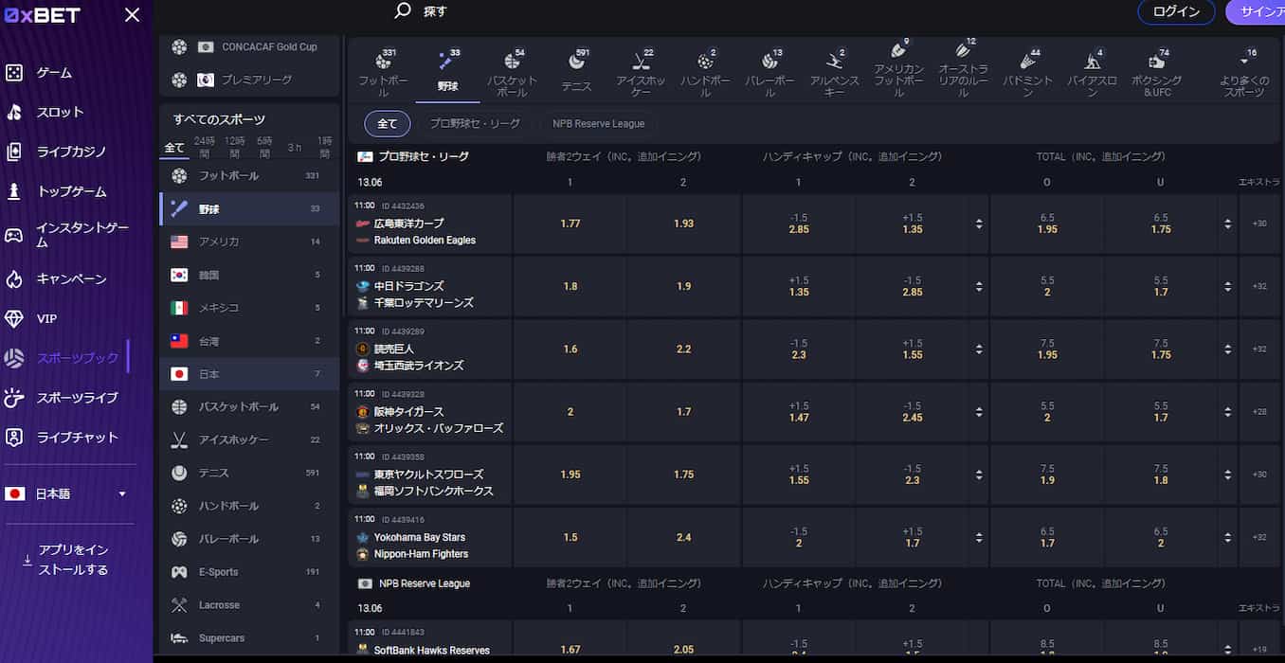This screenshot has height=663, width=1285.
Task: Open the キャンペーン flame icon
Action: [14, 278]
